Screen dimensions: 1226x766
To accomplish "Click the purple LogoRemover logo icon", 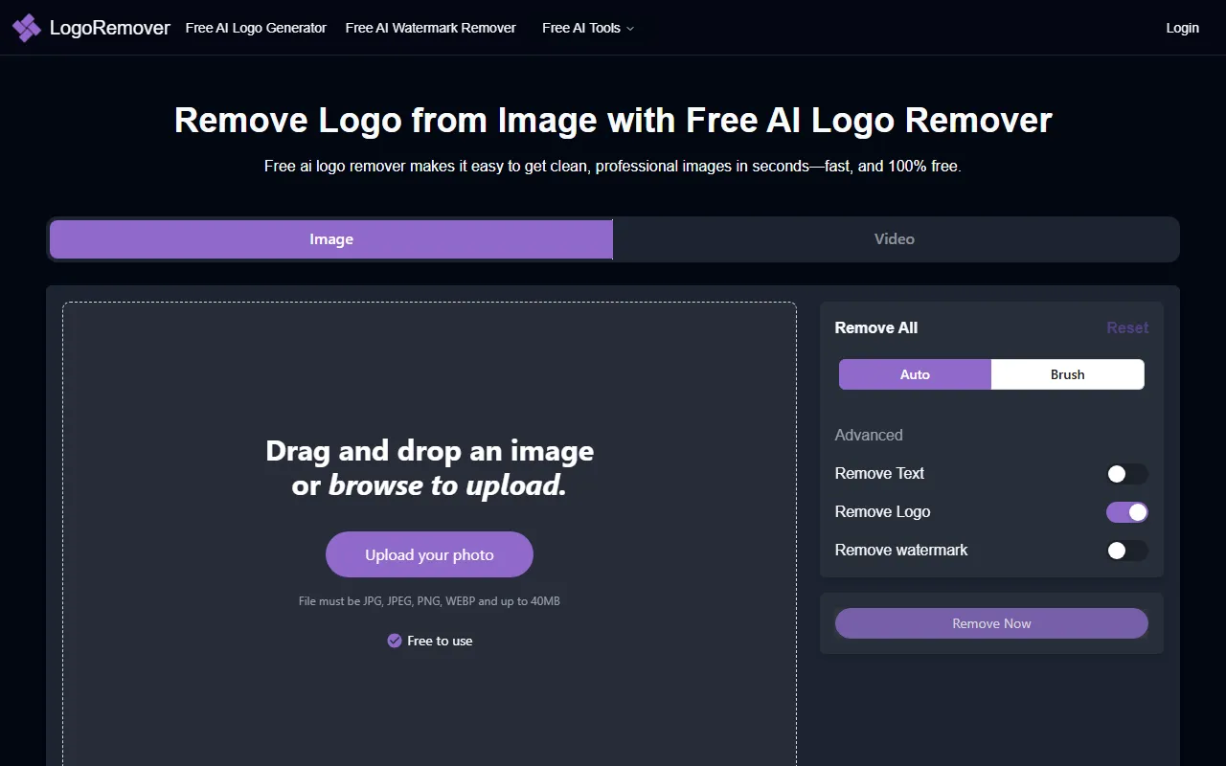I will [x=27, y=28].
